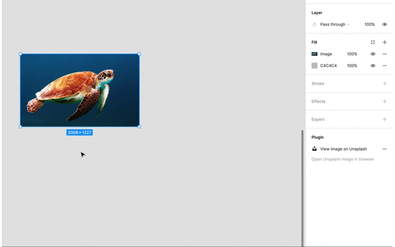Screen dimensions: 395x247
Task: Open the C4C4C4 color swatch
Action: pos(314,65)
